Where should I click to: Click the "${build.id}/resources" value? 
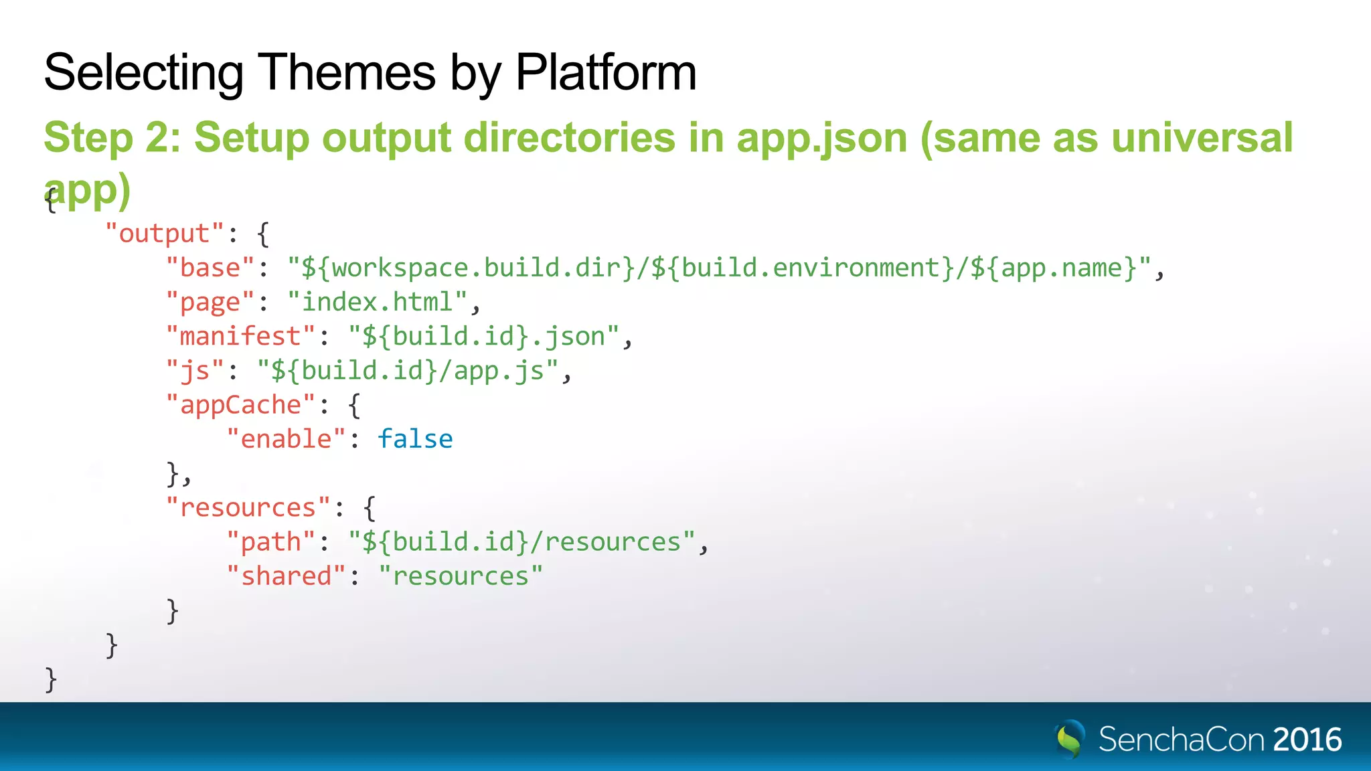coord(521,542)
